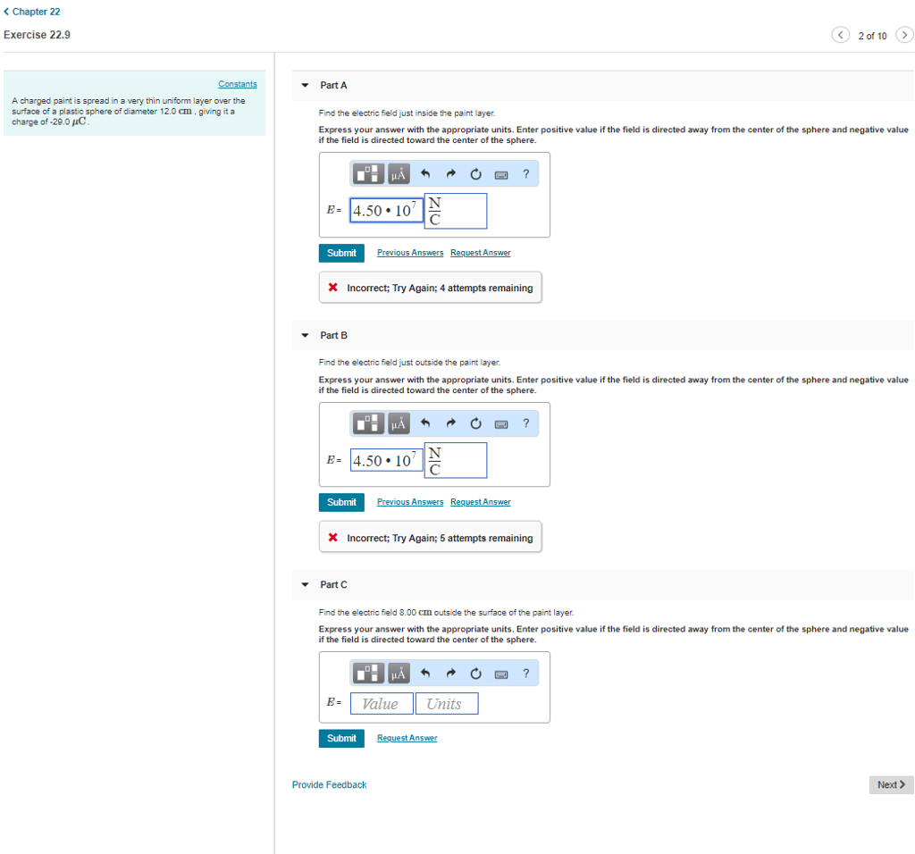Open the help icon in Part A toolbar
This screenshot has height=854, width=915.
[525, 173]
